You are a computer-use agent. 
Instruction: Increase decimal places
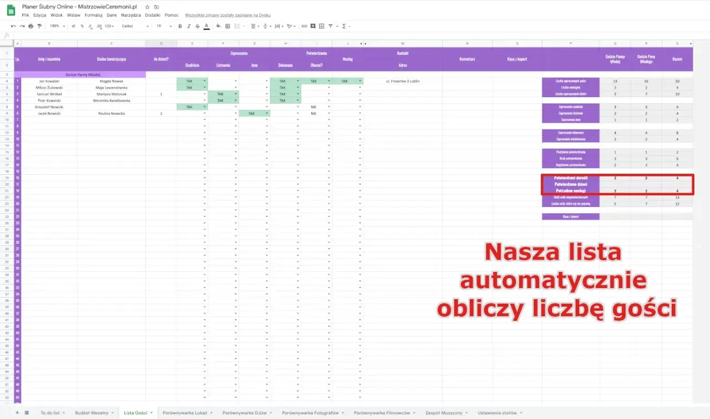pos(99,26)
